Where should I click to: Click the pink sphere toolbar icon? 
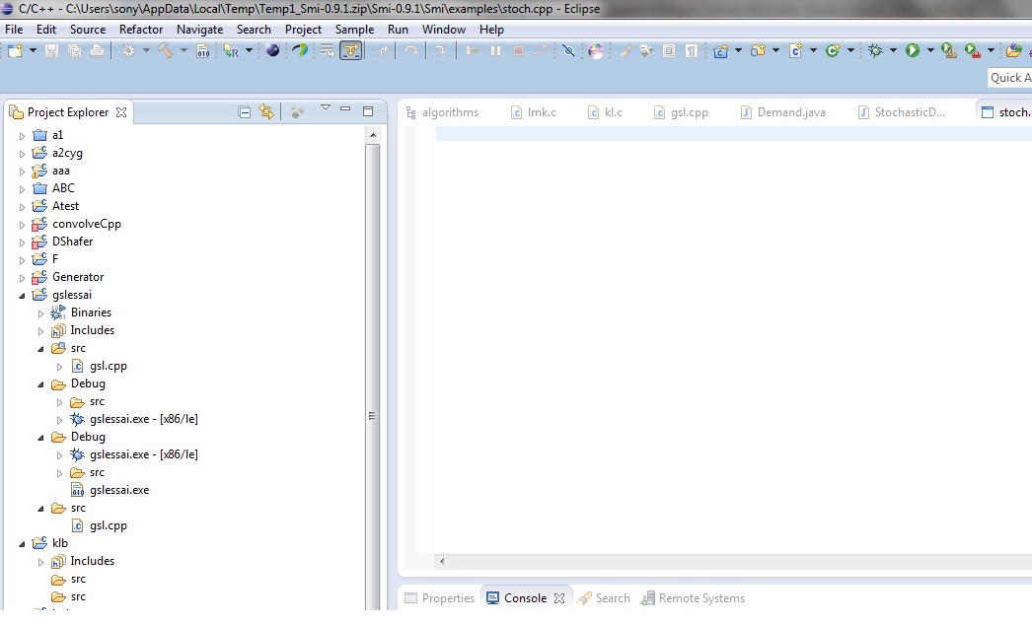pos(596,50)
